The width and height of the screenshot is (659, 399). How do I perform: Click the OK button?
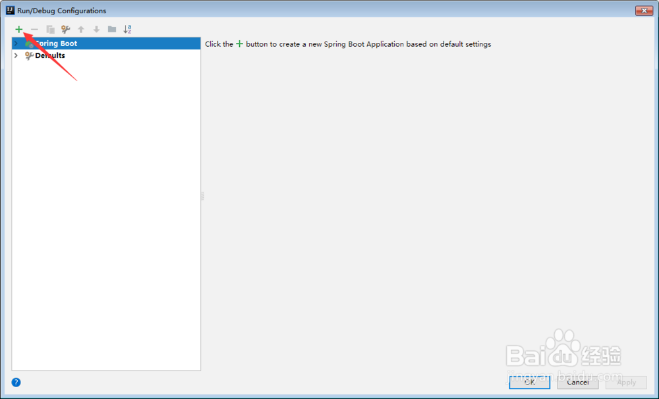[x=530, y=382]
